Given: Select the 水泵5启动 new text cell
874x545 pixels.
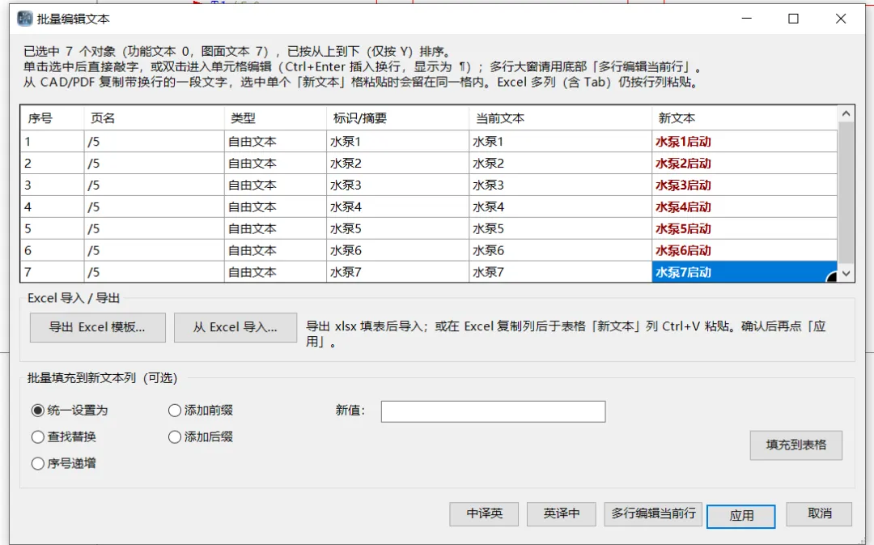Looking at the screenshot, I should [x=745, y=228].
